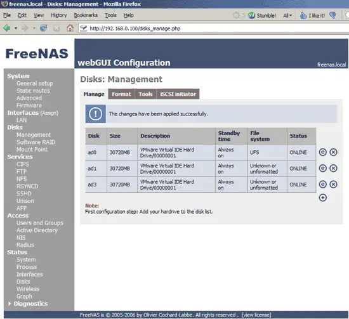Image resolution: width=349 pixels, height=319 pixels.
Task: Open General setup in the sidebar
Action: point(35,84)
